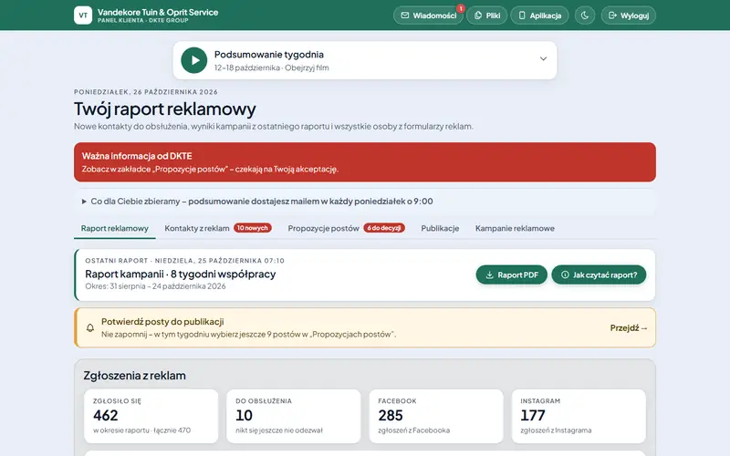
Task: Expand the weekly summary card chevron
Action: click(x=543, y=58)
